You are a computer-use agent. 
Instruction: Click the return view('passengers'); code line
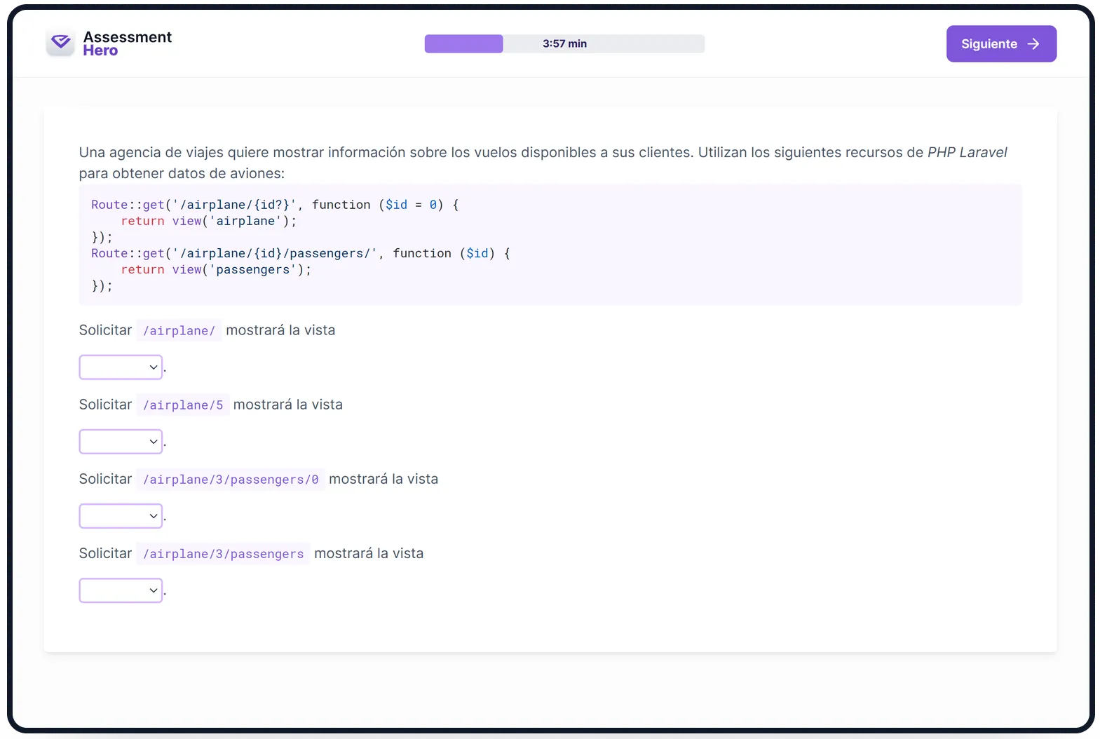pyautogui.click(x=216, y=269)
